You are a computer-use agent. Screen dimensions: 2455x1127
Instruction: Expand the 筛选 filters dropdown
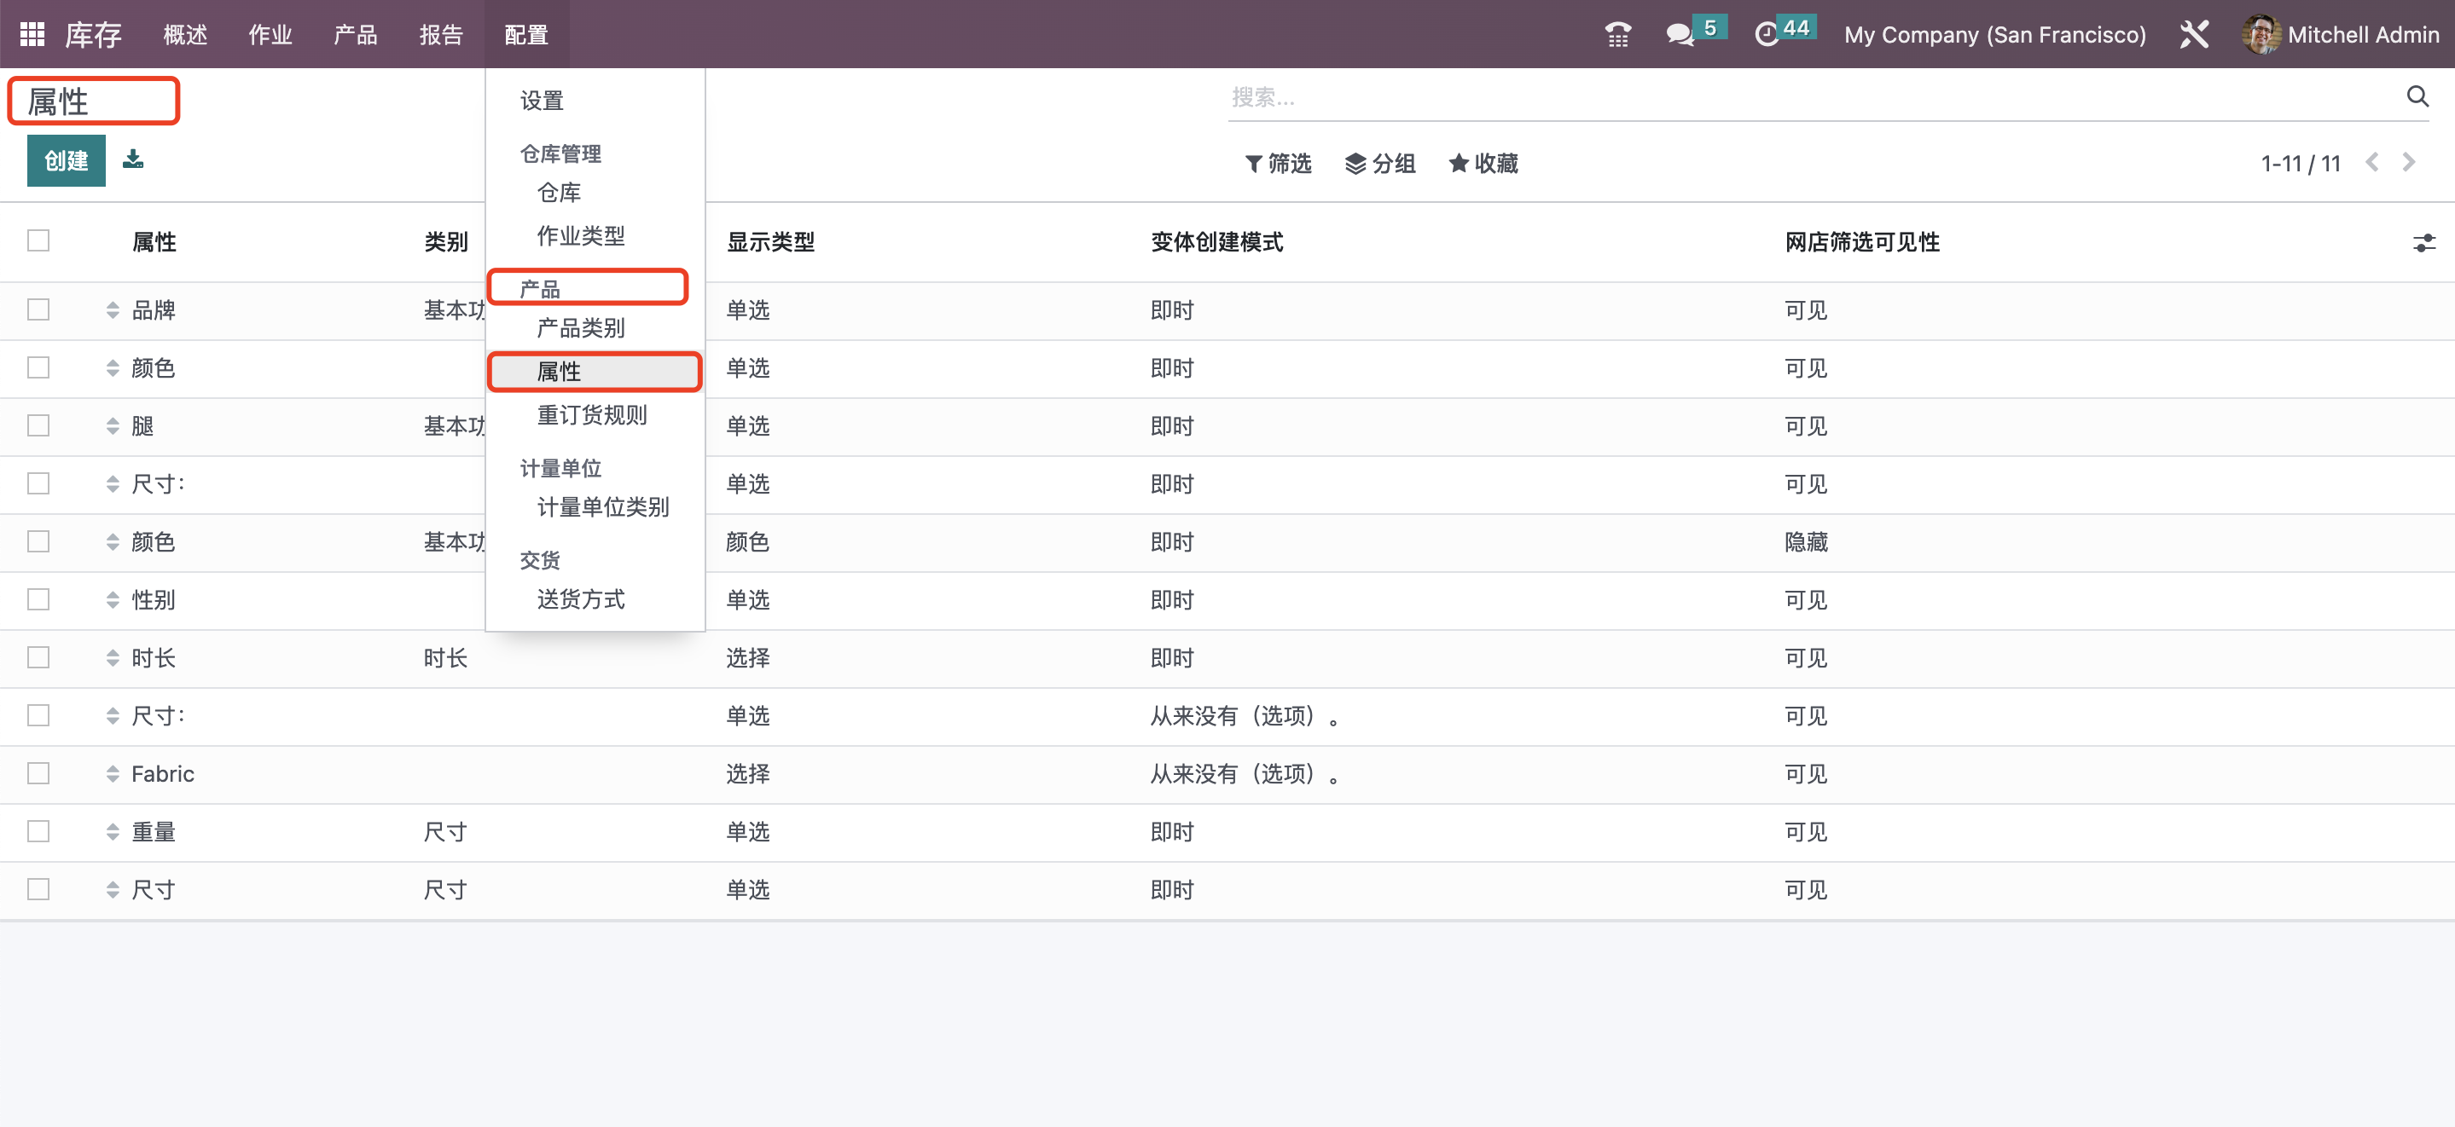(1278, 164)
